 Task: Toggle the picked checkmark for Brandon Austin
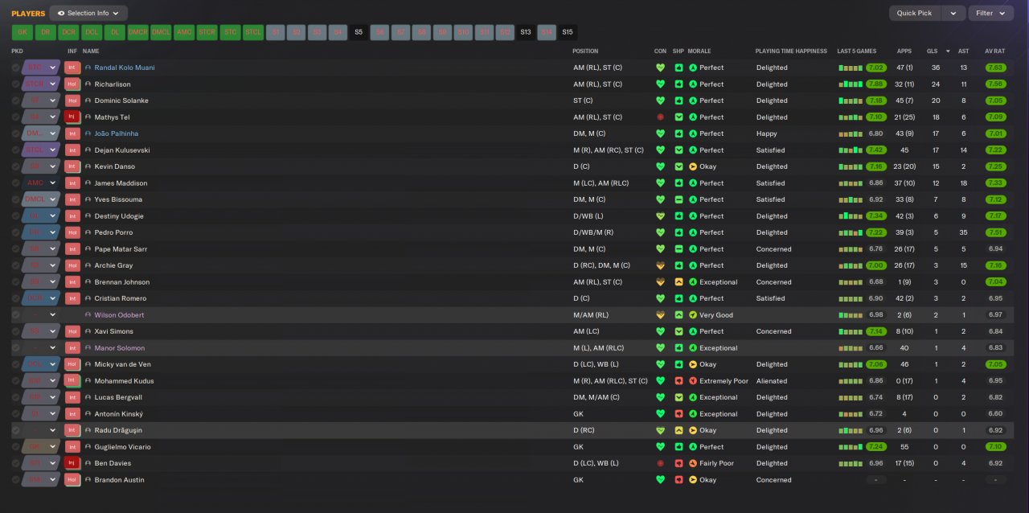tap(15, 480)
